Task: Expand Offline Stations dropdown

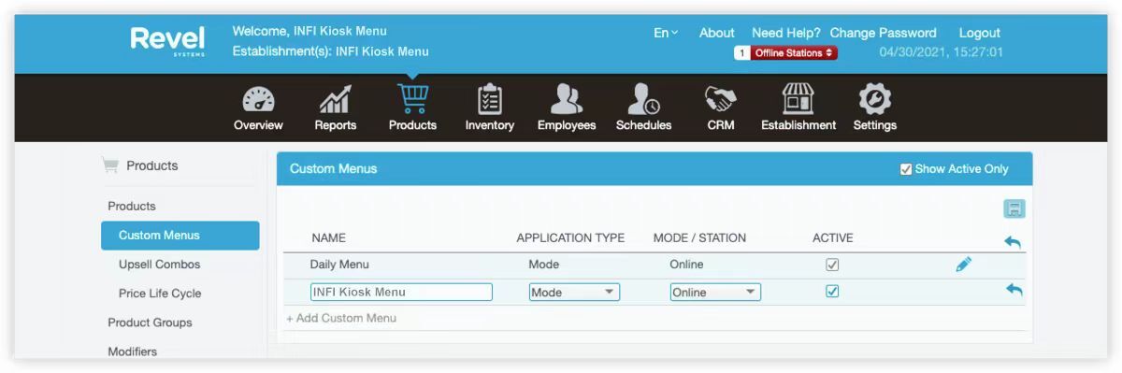Action: (795, 53)
